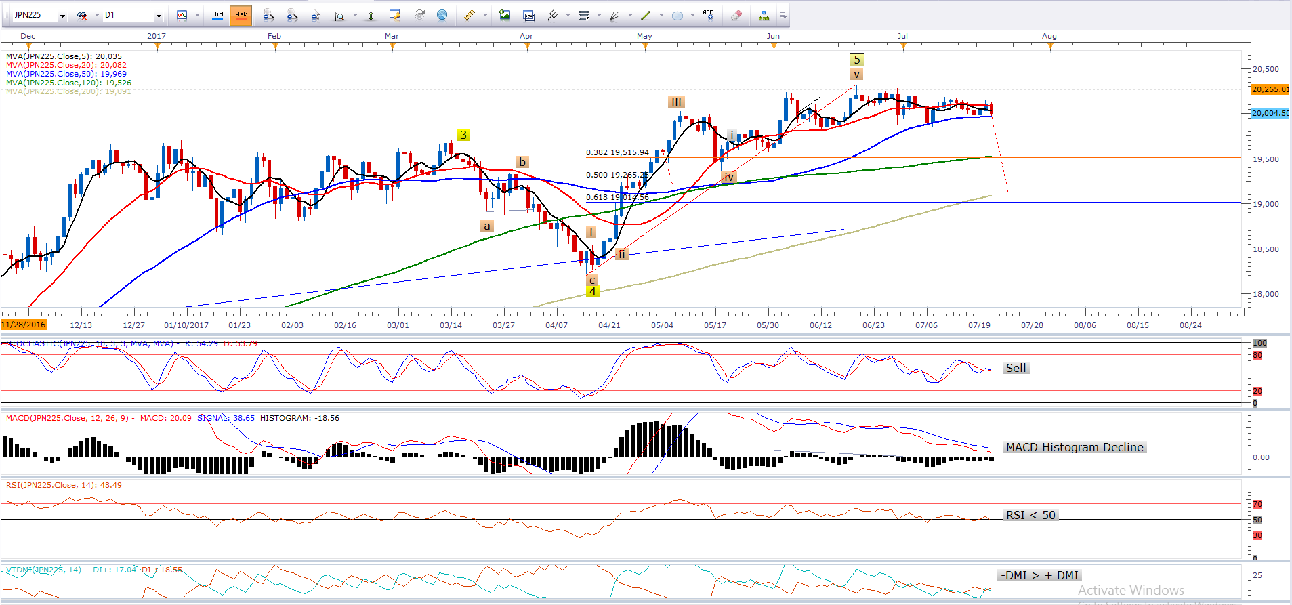Click the zoom out magnifier icon
Viewport: 1292px width, 605px height.
[292, 15]
